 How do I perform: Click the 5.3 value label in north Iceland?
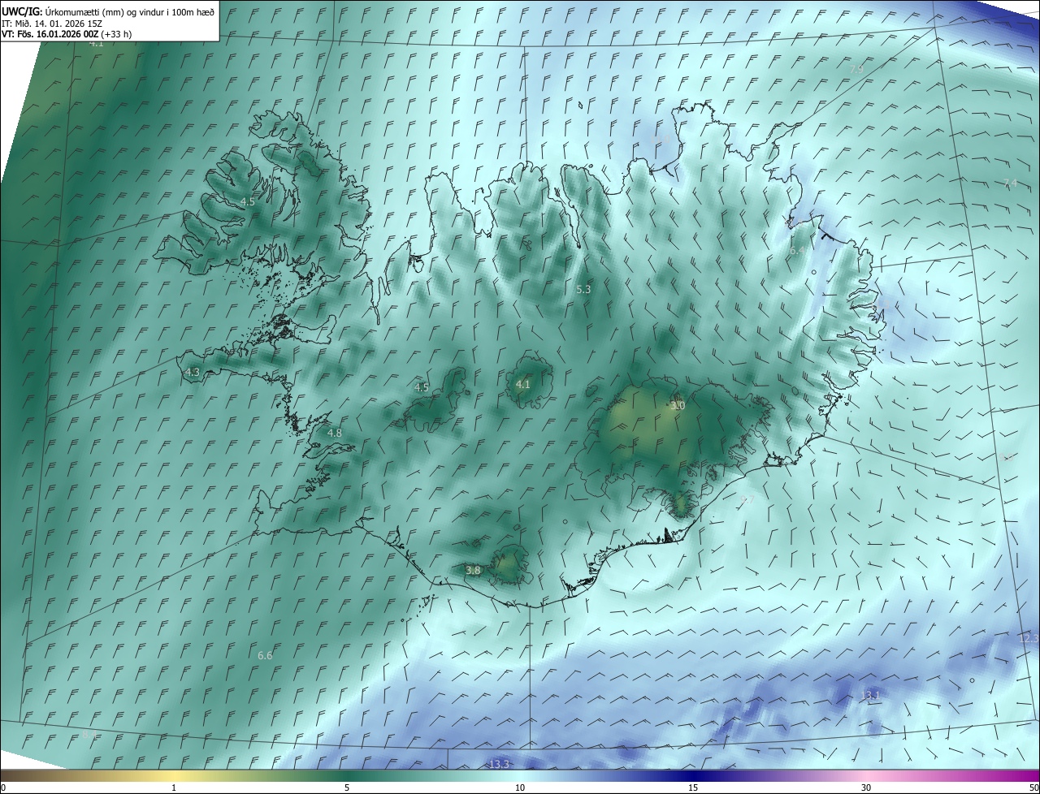(583, 289)
